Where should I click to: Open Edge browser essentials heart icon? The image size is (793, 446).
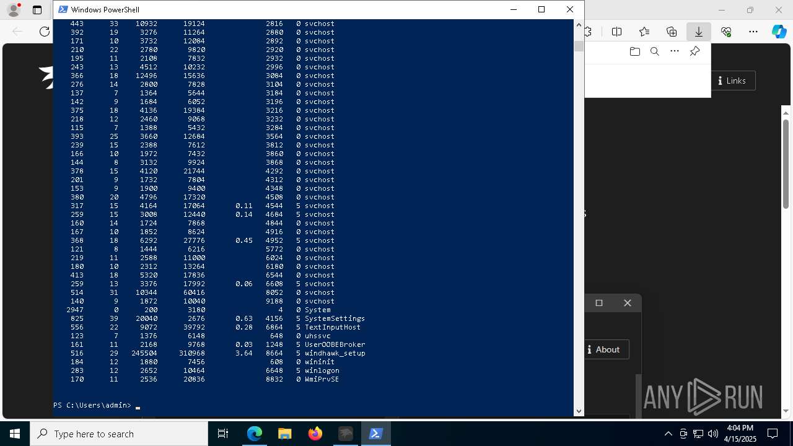tap(726, 32)
